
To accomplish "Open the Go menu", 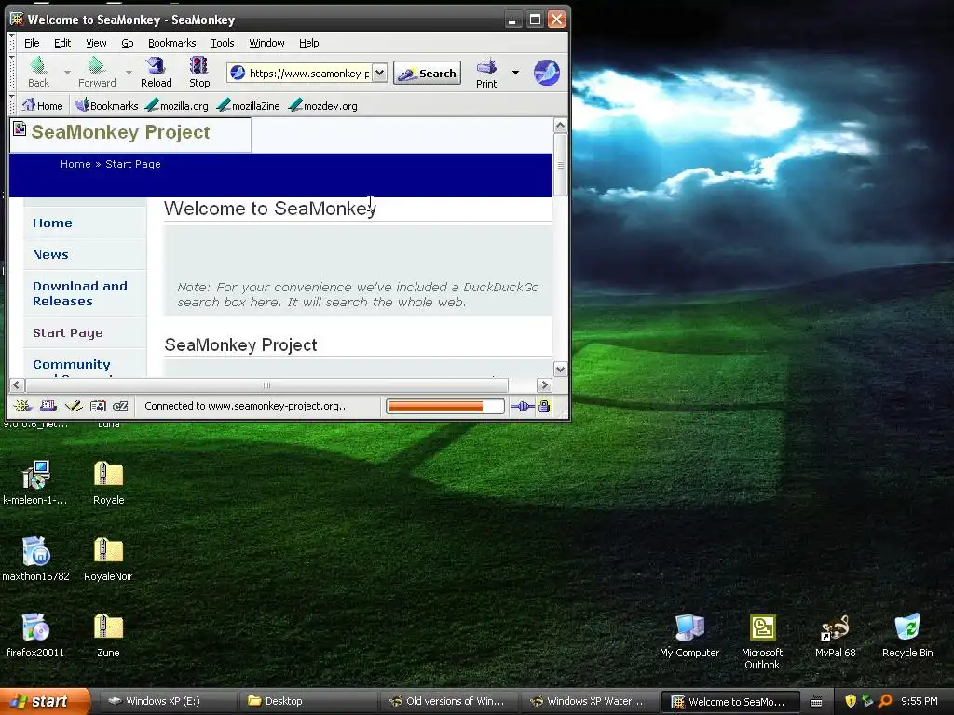I will pos(127,43).
